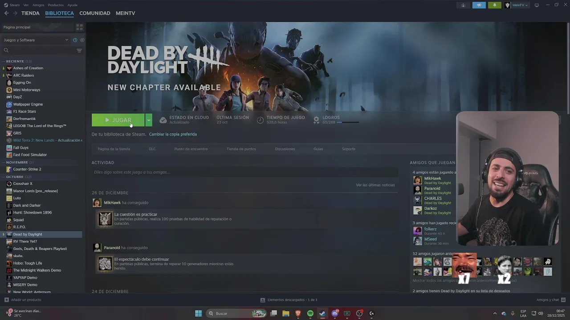Go to the TIENDA tab
Viewport: 570px width, 320px height.
(30, 13)
